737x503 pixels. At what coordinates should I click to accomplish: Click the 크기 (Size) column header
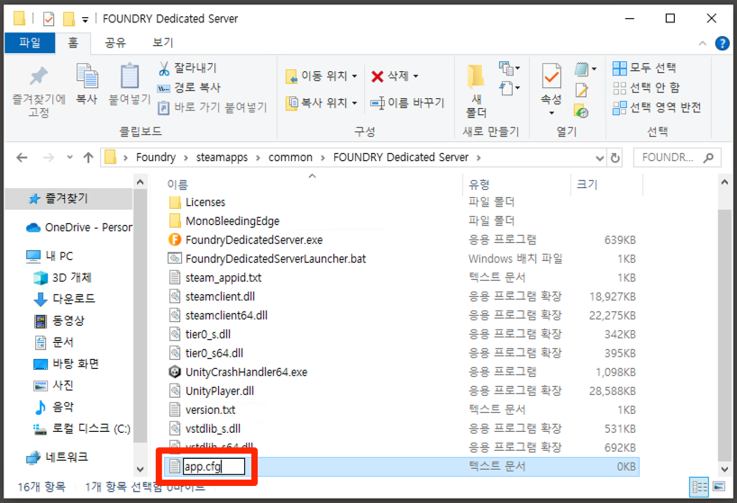[x=587, y=184]
